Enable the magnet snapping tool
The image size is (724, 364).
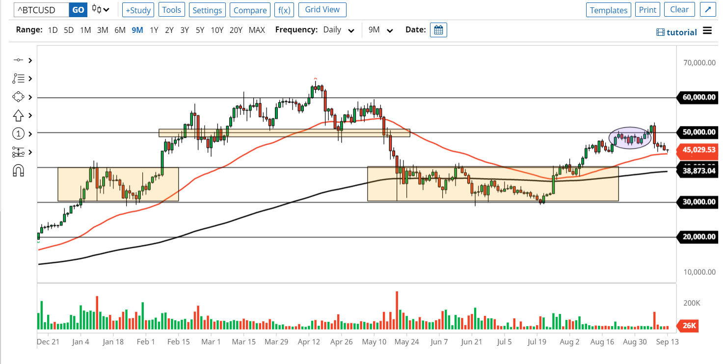[x=18, y=169]
